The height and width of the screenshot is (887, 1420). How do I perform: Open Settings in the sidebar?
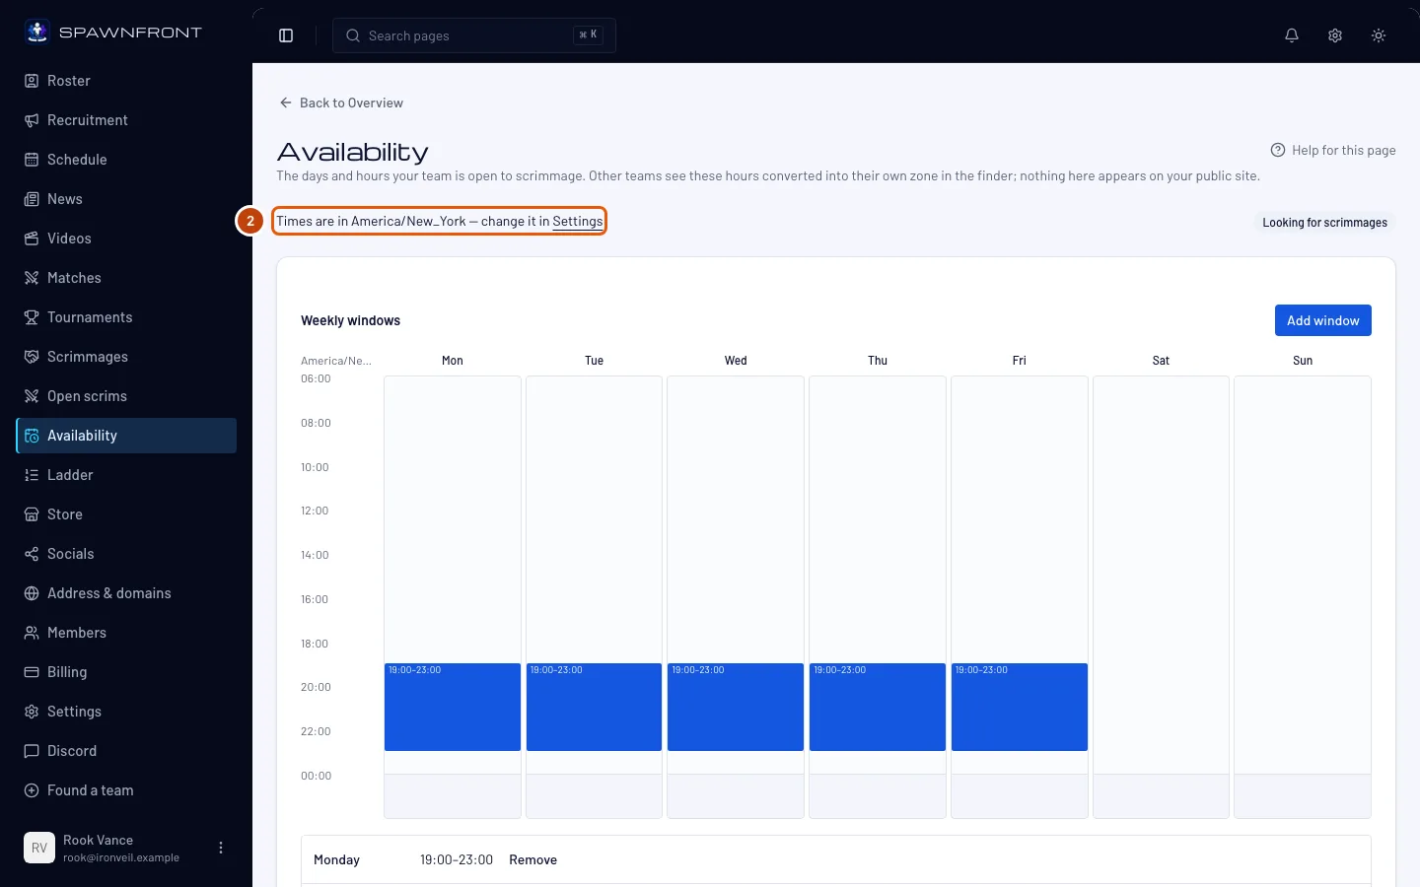pyautogui.click(x=126, y=712)
